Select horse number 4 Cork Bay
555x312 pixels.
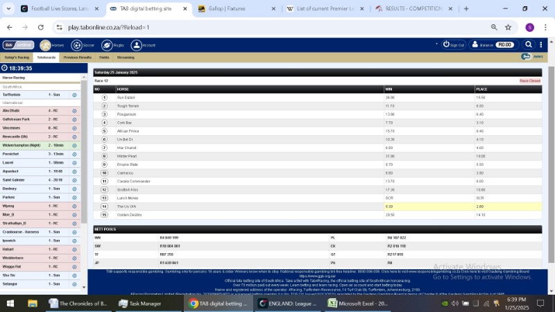pos(105,123)
